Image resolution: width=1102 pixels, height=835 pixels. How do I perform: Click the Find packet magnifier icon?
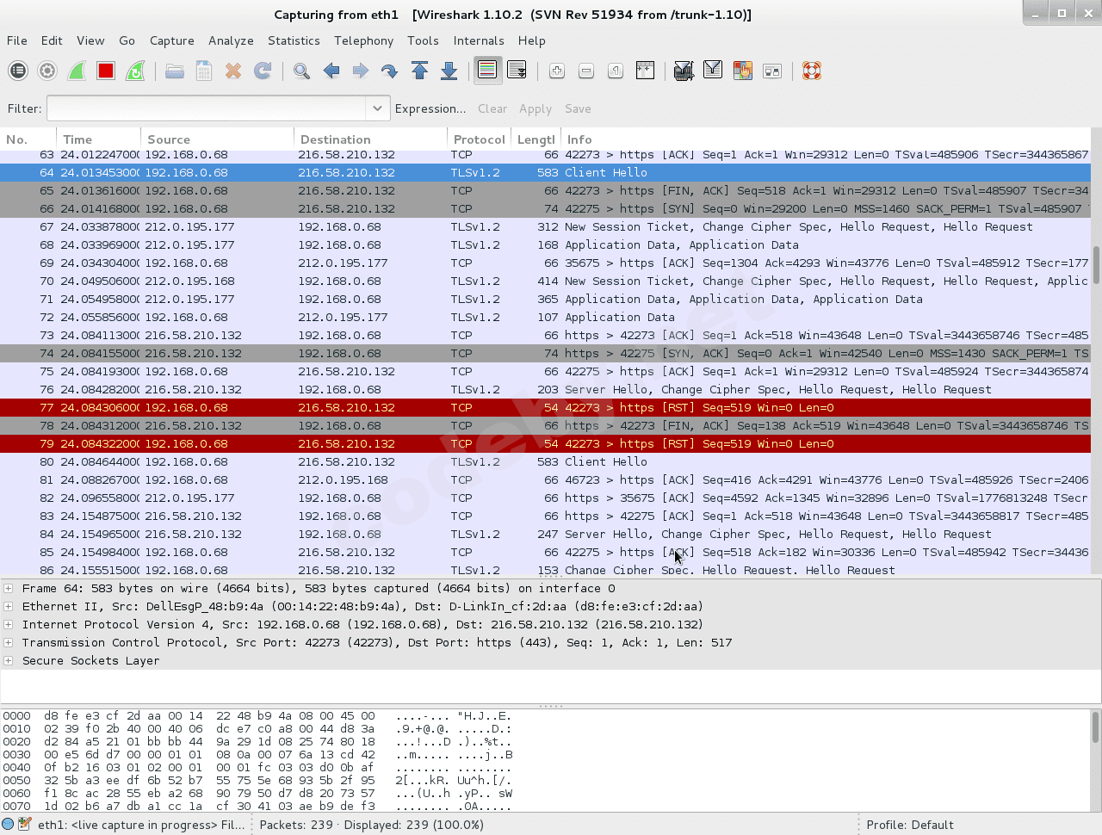[x=301, y=71]
